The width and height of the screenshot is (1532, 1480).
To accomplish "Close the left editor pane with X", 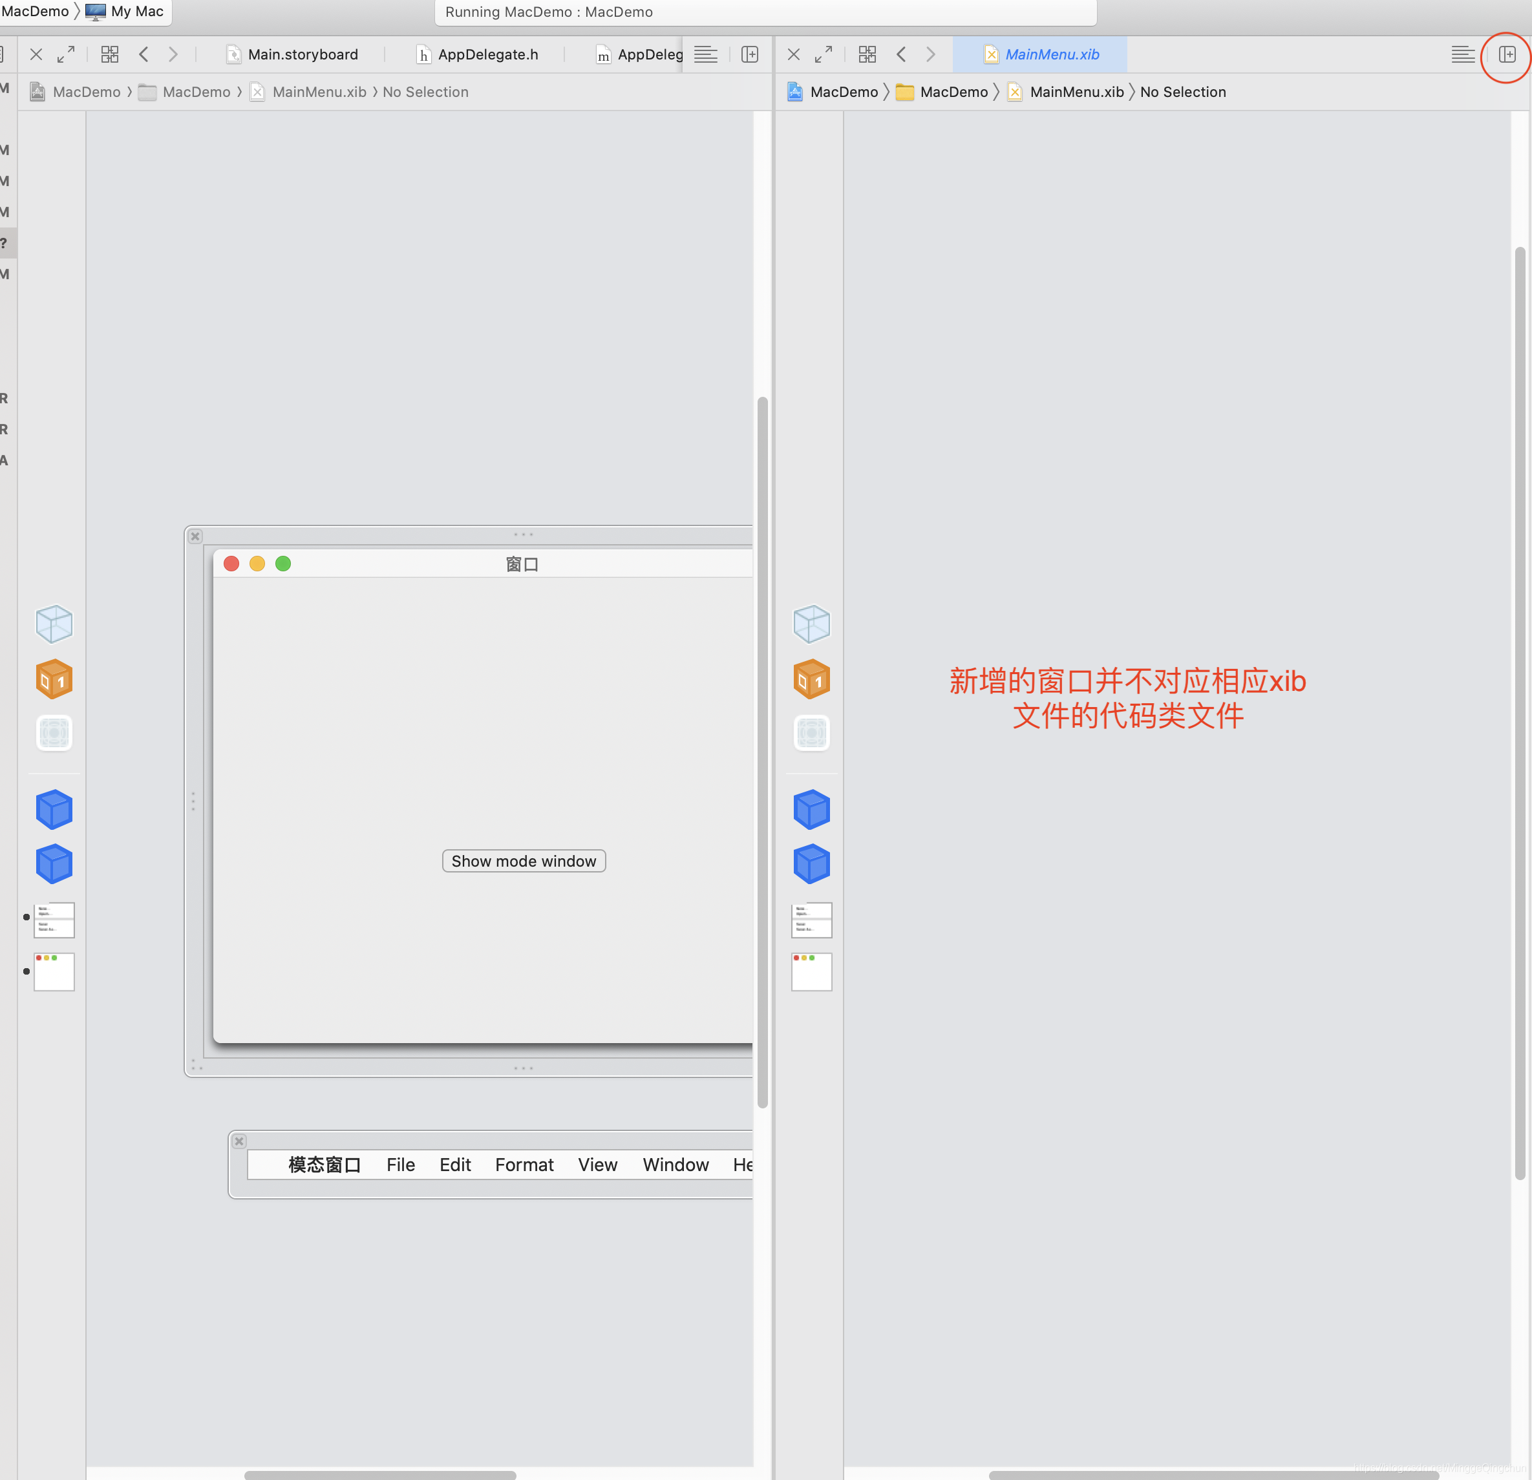I will coord(36,55).
